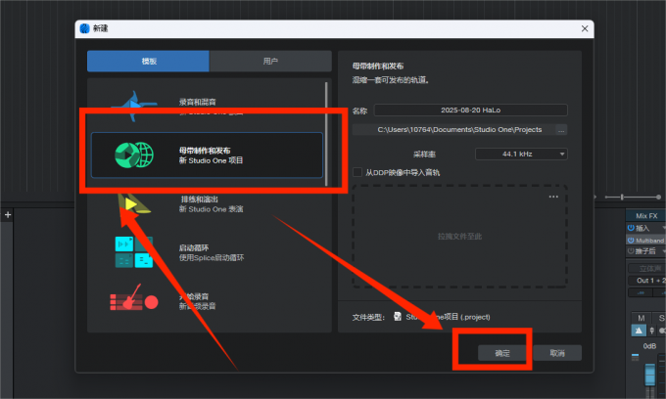Click the template list scrollbar

326,134
